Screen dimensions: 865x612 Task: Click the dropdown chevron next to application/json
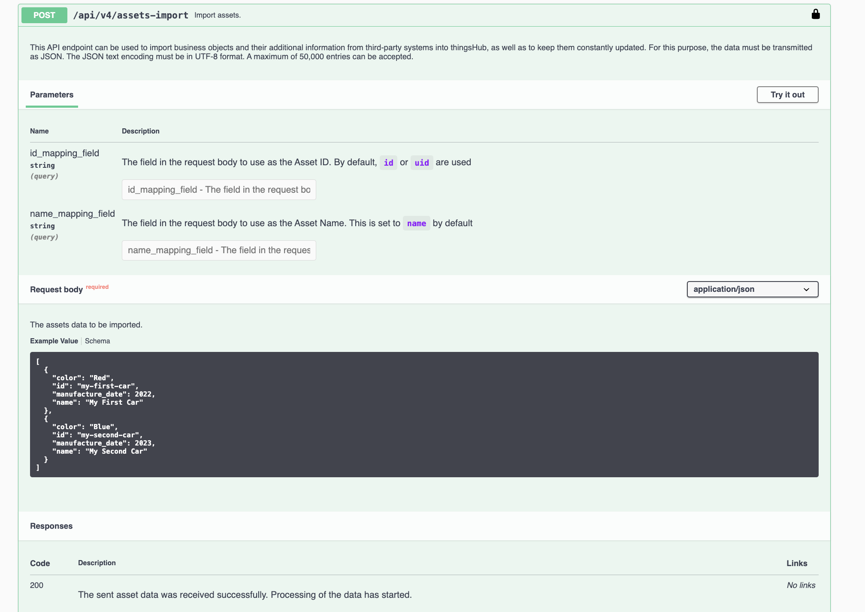pos(806,290)
